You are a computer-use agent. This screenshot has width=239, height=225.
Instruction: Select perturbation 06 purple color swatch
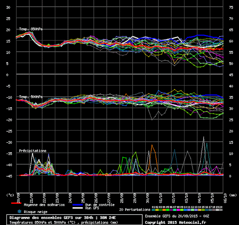(x=171, y=210)
